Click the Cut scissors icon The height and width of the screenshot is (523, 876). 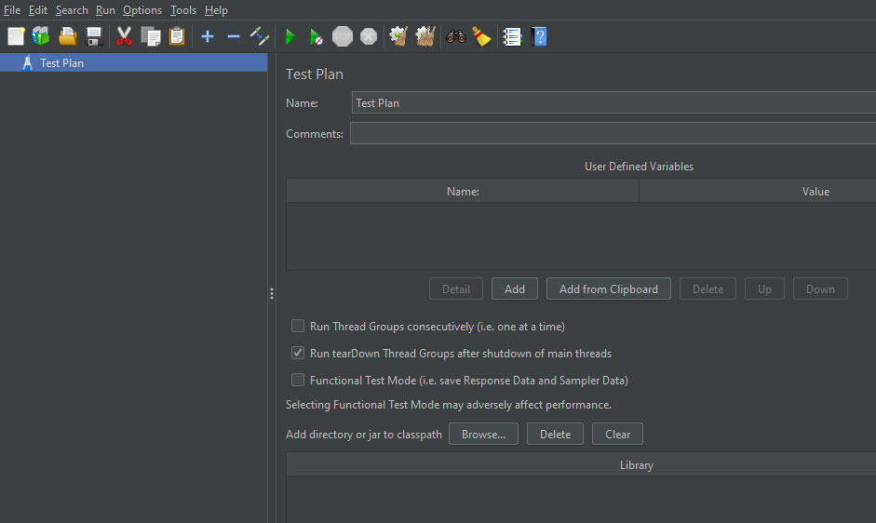124,37
